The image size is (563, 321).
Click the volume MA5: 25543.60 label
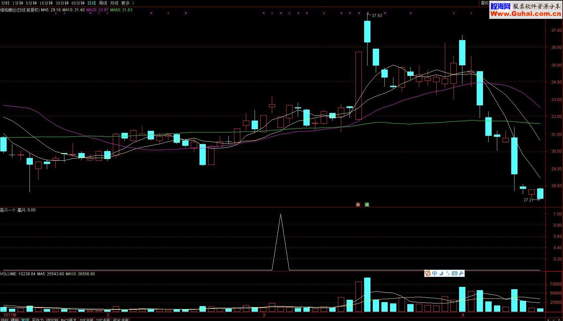pos(50,274)
